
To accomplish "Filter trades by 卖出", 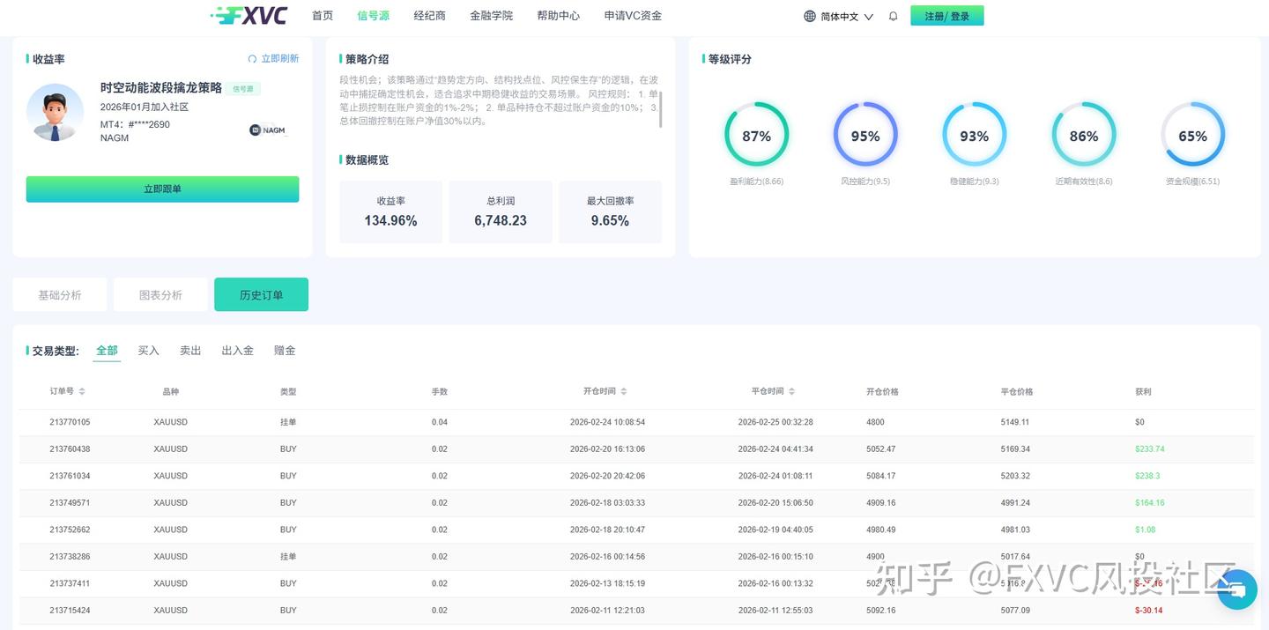I will tap(190, 350).
